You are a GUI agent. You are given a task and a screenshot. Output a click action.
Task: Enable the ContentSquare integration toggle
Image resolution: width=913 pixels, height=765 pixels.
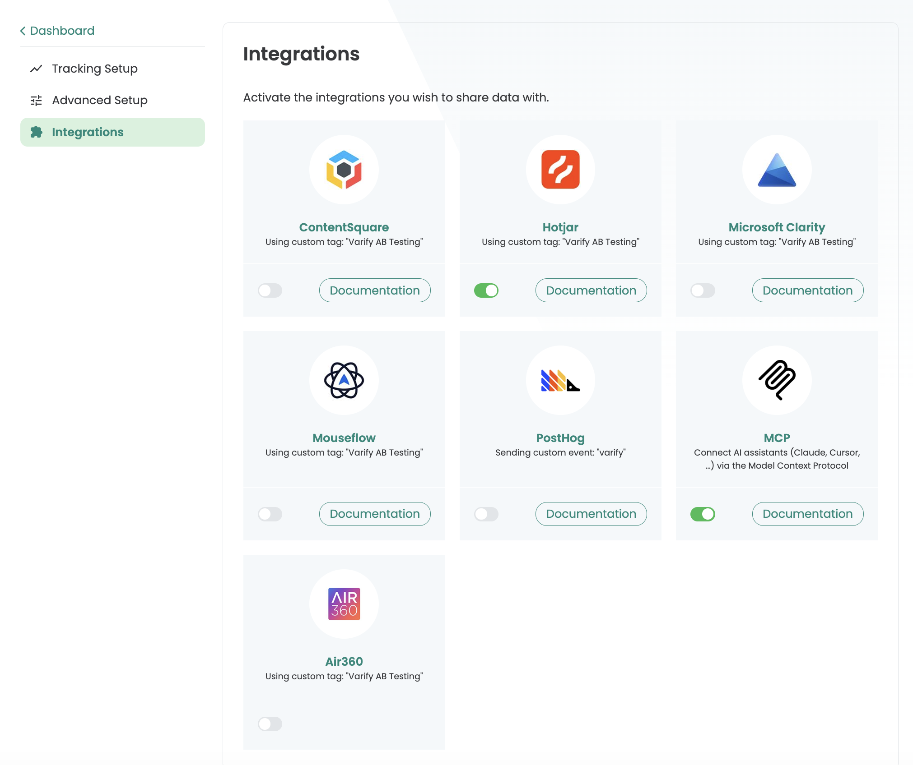[x=270, y=290]
